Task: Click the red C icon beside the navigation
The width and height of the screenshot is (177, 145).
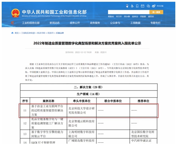Action: pos(13,23)
